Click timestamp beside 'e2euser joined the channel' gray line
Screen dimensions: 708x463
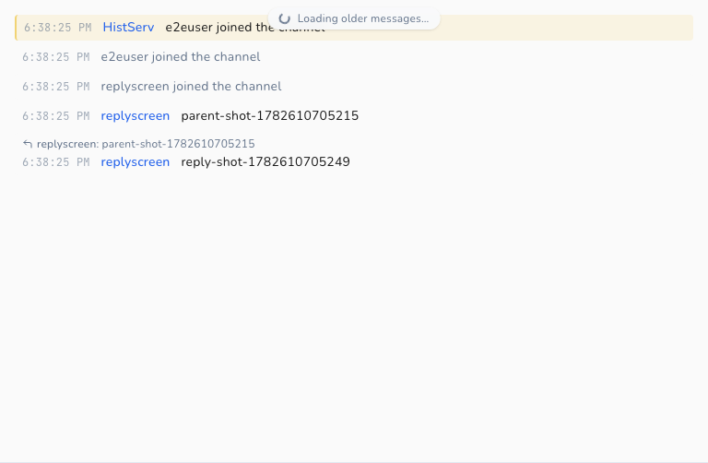click(x=56, y=57)
